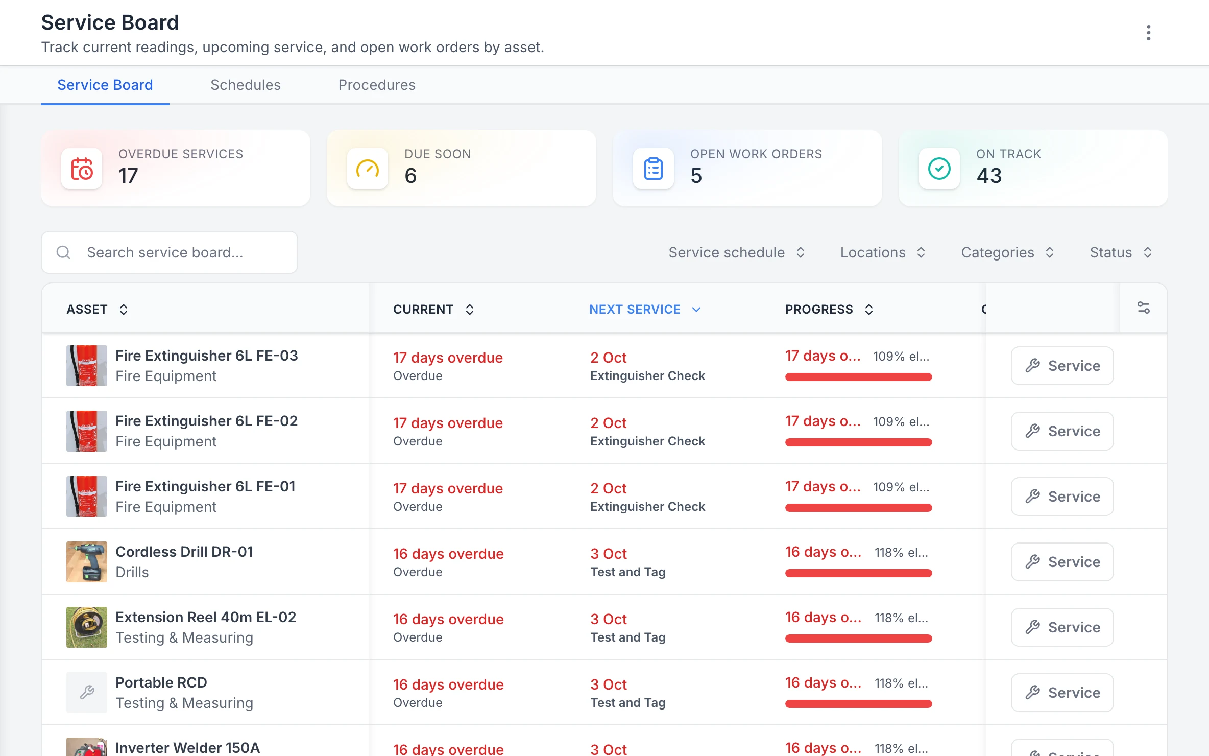Switch to the Service Board tab
Screen dimensions: 1209x756
[x=105, y=85]
